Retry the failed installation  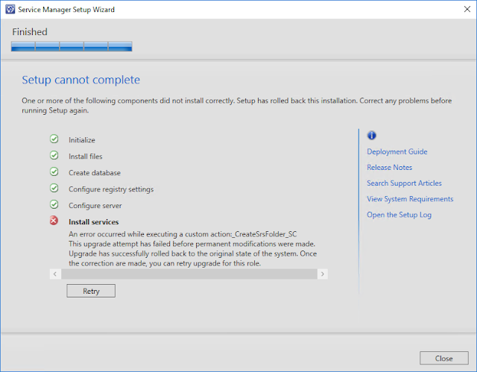tap(91, 291)
